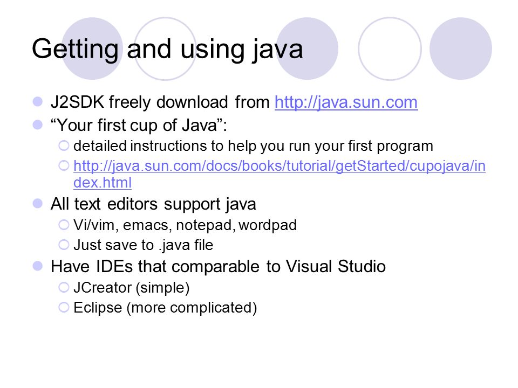This screenshot has width=518, height=388.
Task: Click the text 'Just save to .java file'
Action: pyautogui.click(x=144, y=246)
